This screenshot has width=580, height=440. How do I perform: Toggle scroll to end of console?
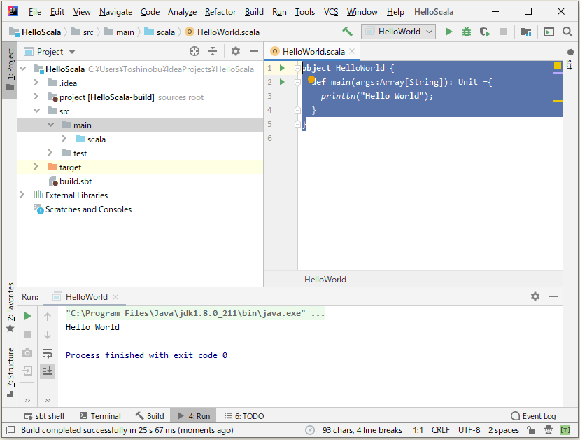[48, 371]
